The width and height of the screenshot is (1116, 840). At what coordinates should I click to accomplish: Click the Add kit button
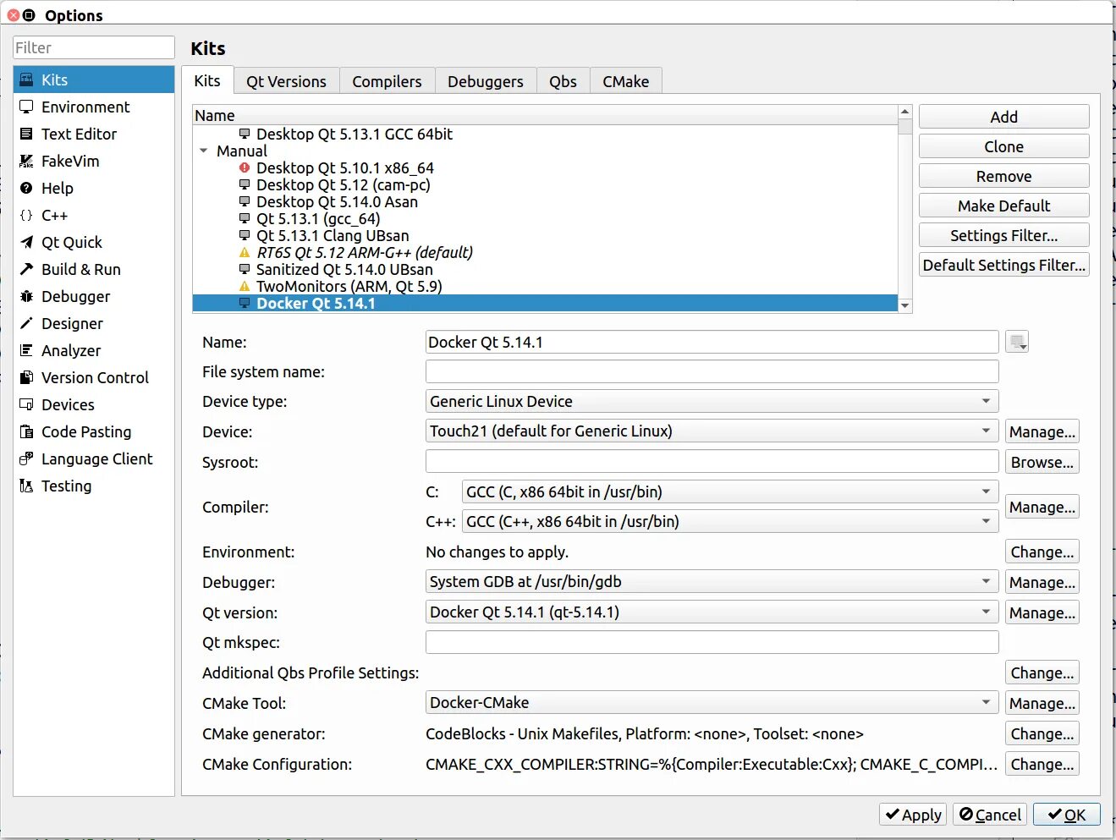(x=1004, y=117)
